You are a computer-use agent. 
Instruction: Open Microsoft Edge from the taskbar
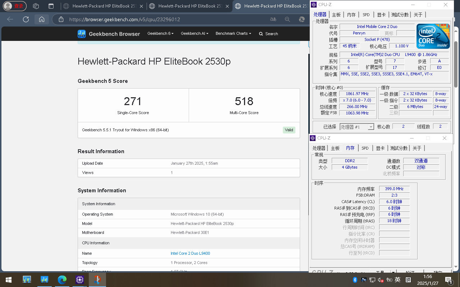click(x=62, y=279)
